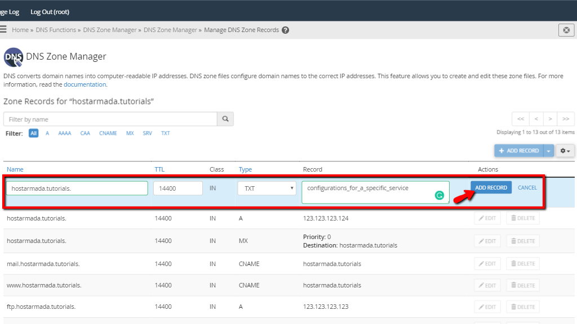
Task: Go to next page of records
Action: (x=550, y=119)
